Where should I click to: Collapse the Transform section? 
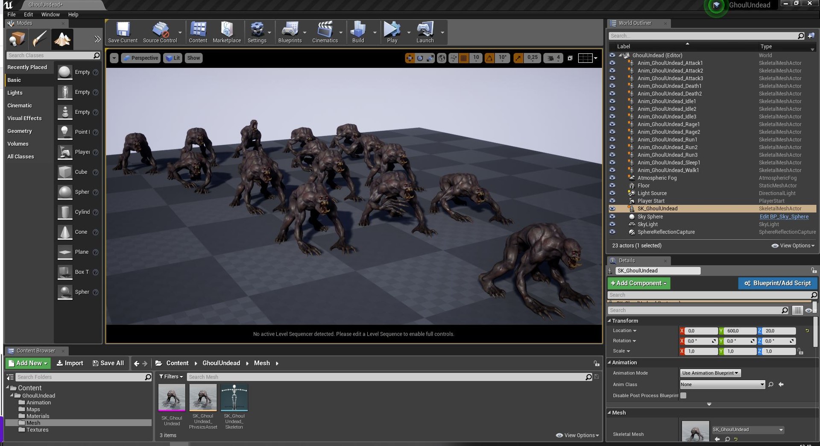tap(609, 321)
